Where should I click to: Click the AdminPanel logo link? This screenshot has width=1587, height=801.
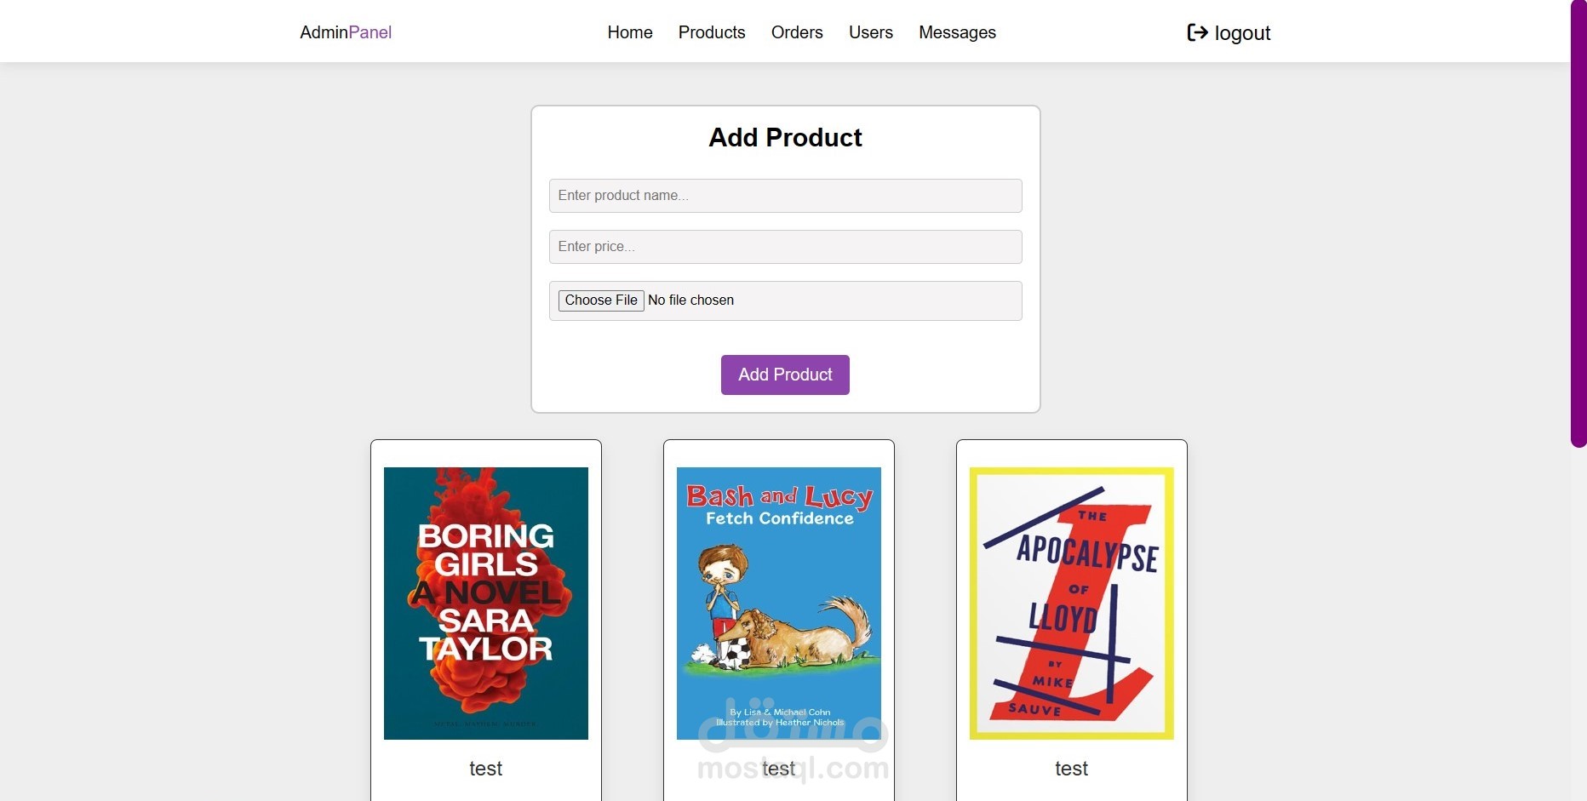click(x=346, y=32)
